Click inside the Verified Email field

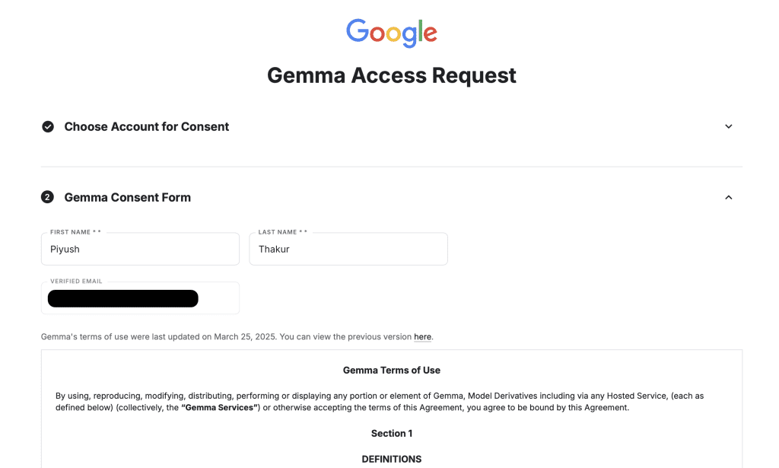pos(140,298)
